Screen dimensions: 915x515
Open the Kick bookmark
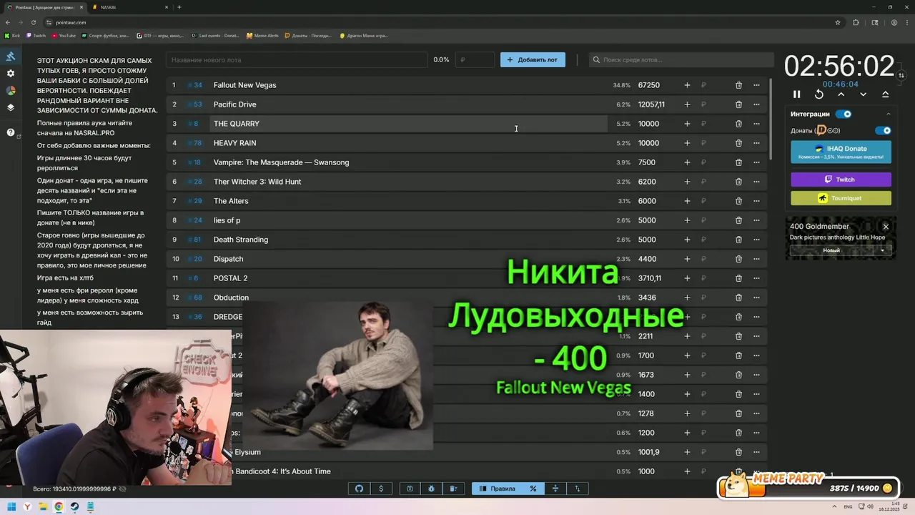pos(13,36)
